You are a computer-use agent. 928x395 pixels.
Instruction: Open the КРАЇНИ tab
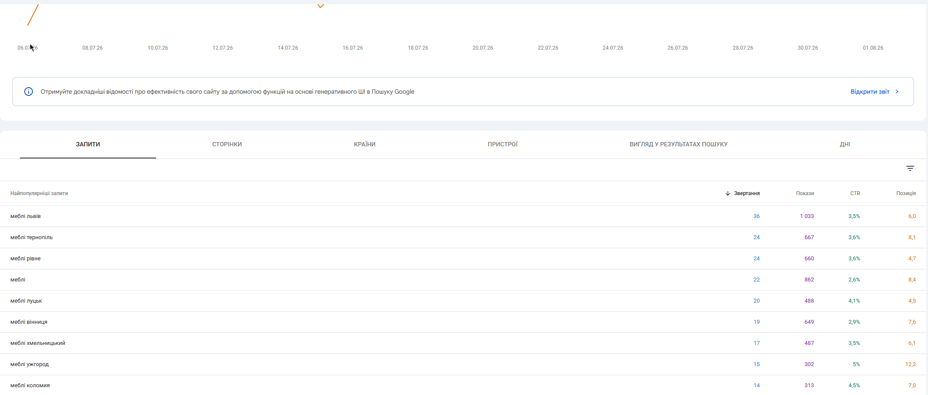(x=365, y=144)
